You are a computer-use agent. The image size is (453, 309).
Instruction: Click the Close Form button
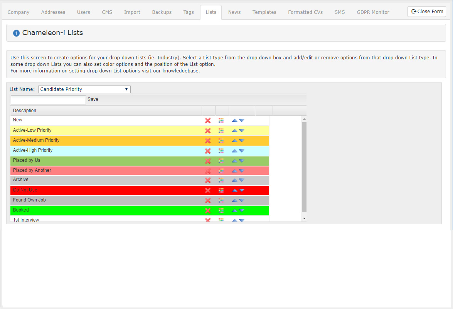pos(427,12)
